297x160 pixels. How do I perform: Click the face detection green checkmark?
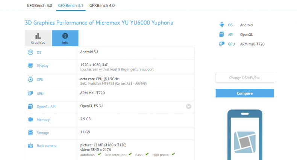(x=130, y=154)
